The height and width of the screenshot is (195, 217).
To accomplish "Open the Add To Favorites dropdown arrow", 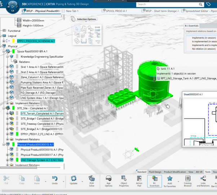I will click(x=178, y=182).
